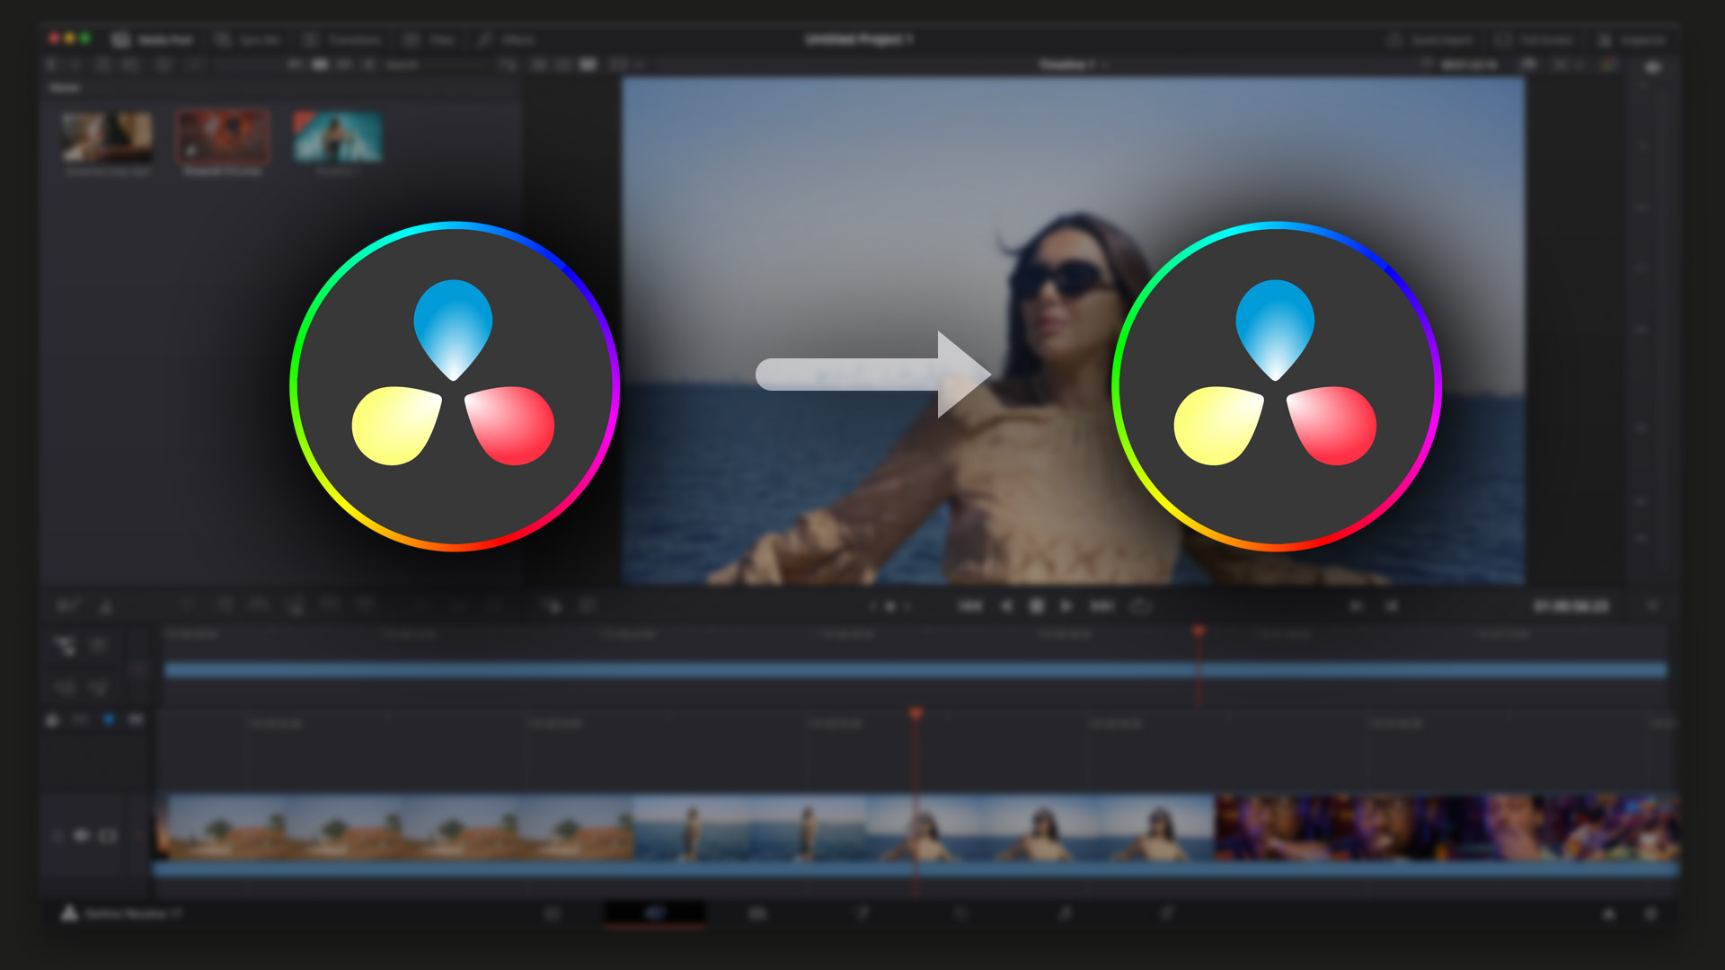
Task: Expand the Timeline name dropdown above viewer
Action: tap(1075, 65)
